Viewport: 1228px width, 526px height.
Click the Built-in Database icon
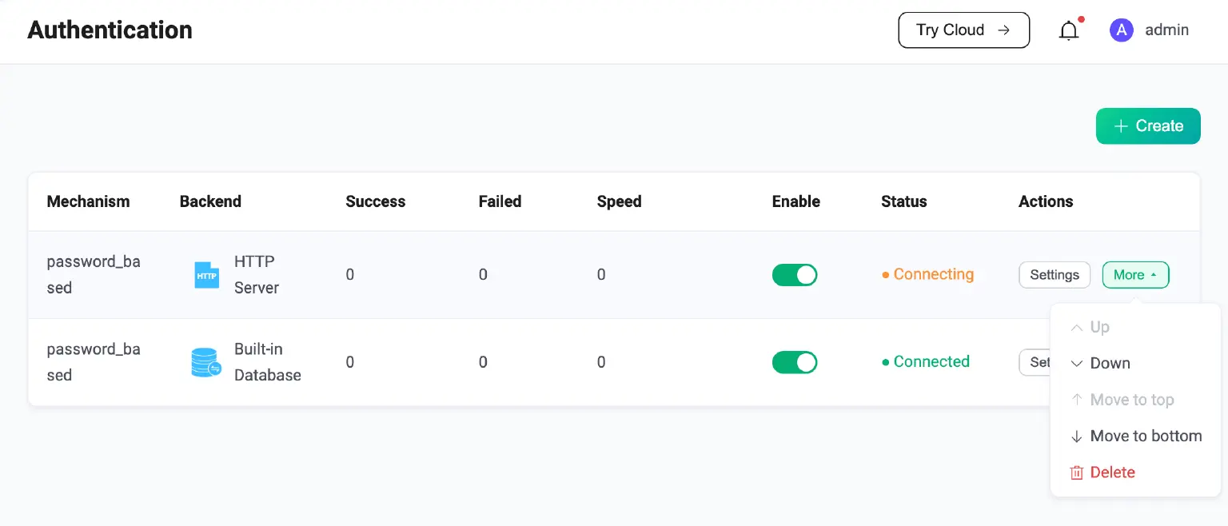[x=206, y=362]
